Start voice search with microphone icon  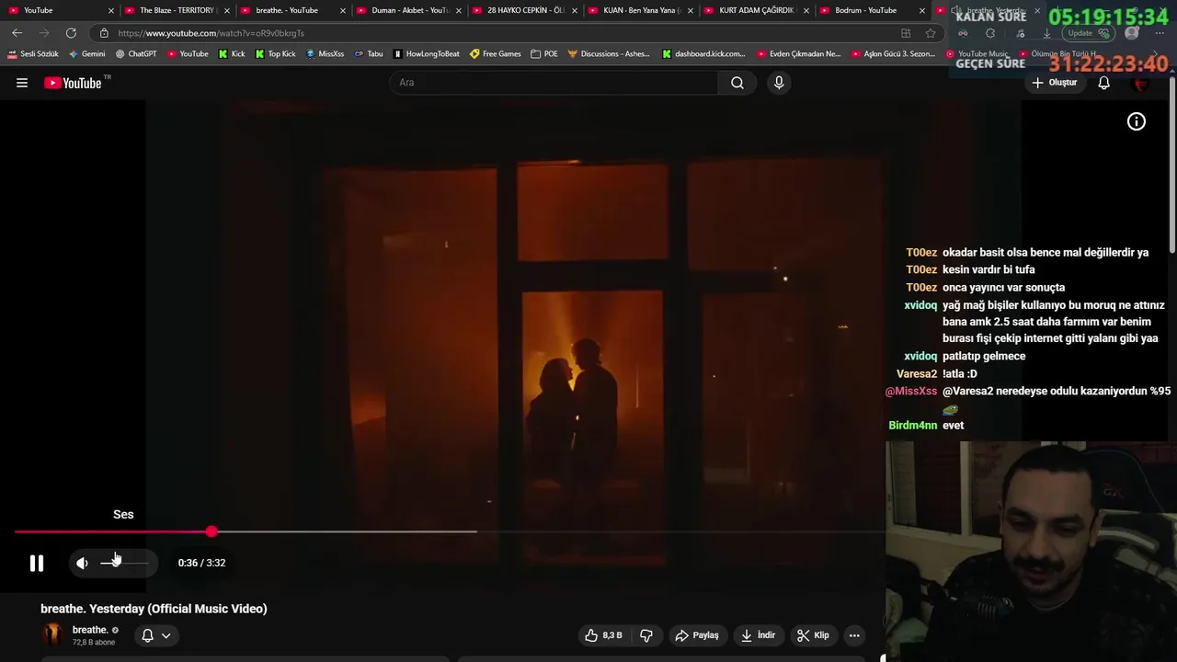click(x=779, y=83)
